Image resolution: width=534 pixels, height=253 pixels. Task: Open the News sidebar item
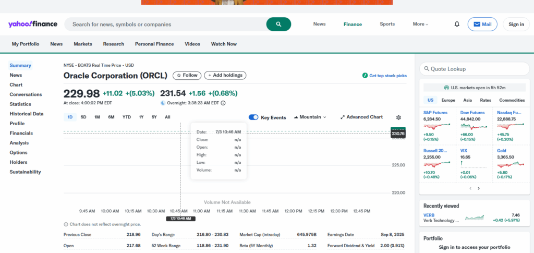coord(16,75)
